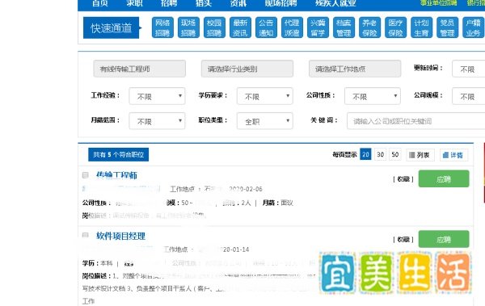Open the 代理派遣 quick channel tile
Viewport: 485px width, 306px height.
pyautogui.click(x=292, y=27)
